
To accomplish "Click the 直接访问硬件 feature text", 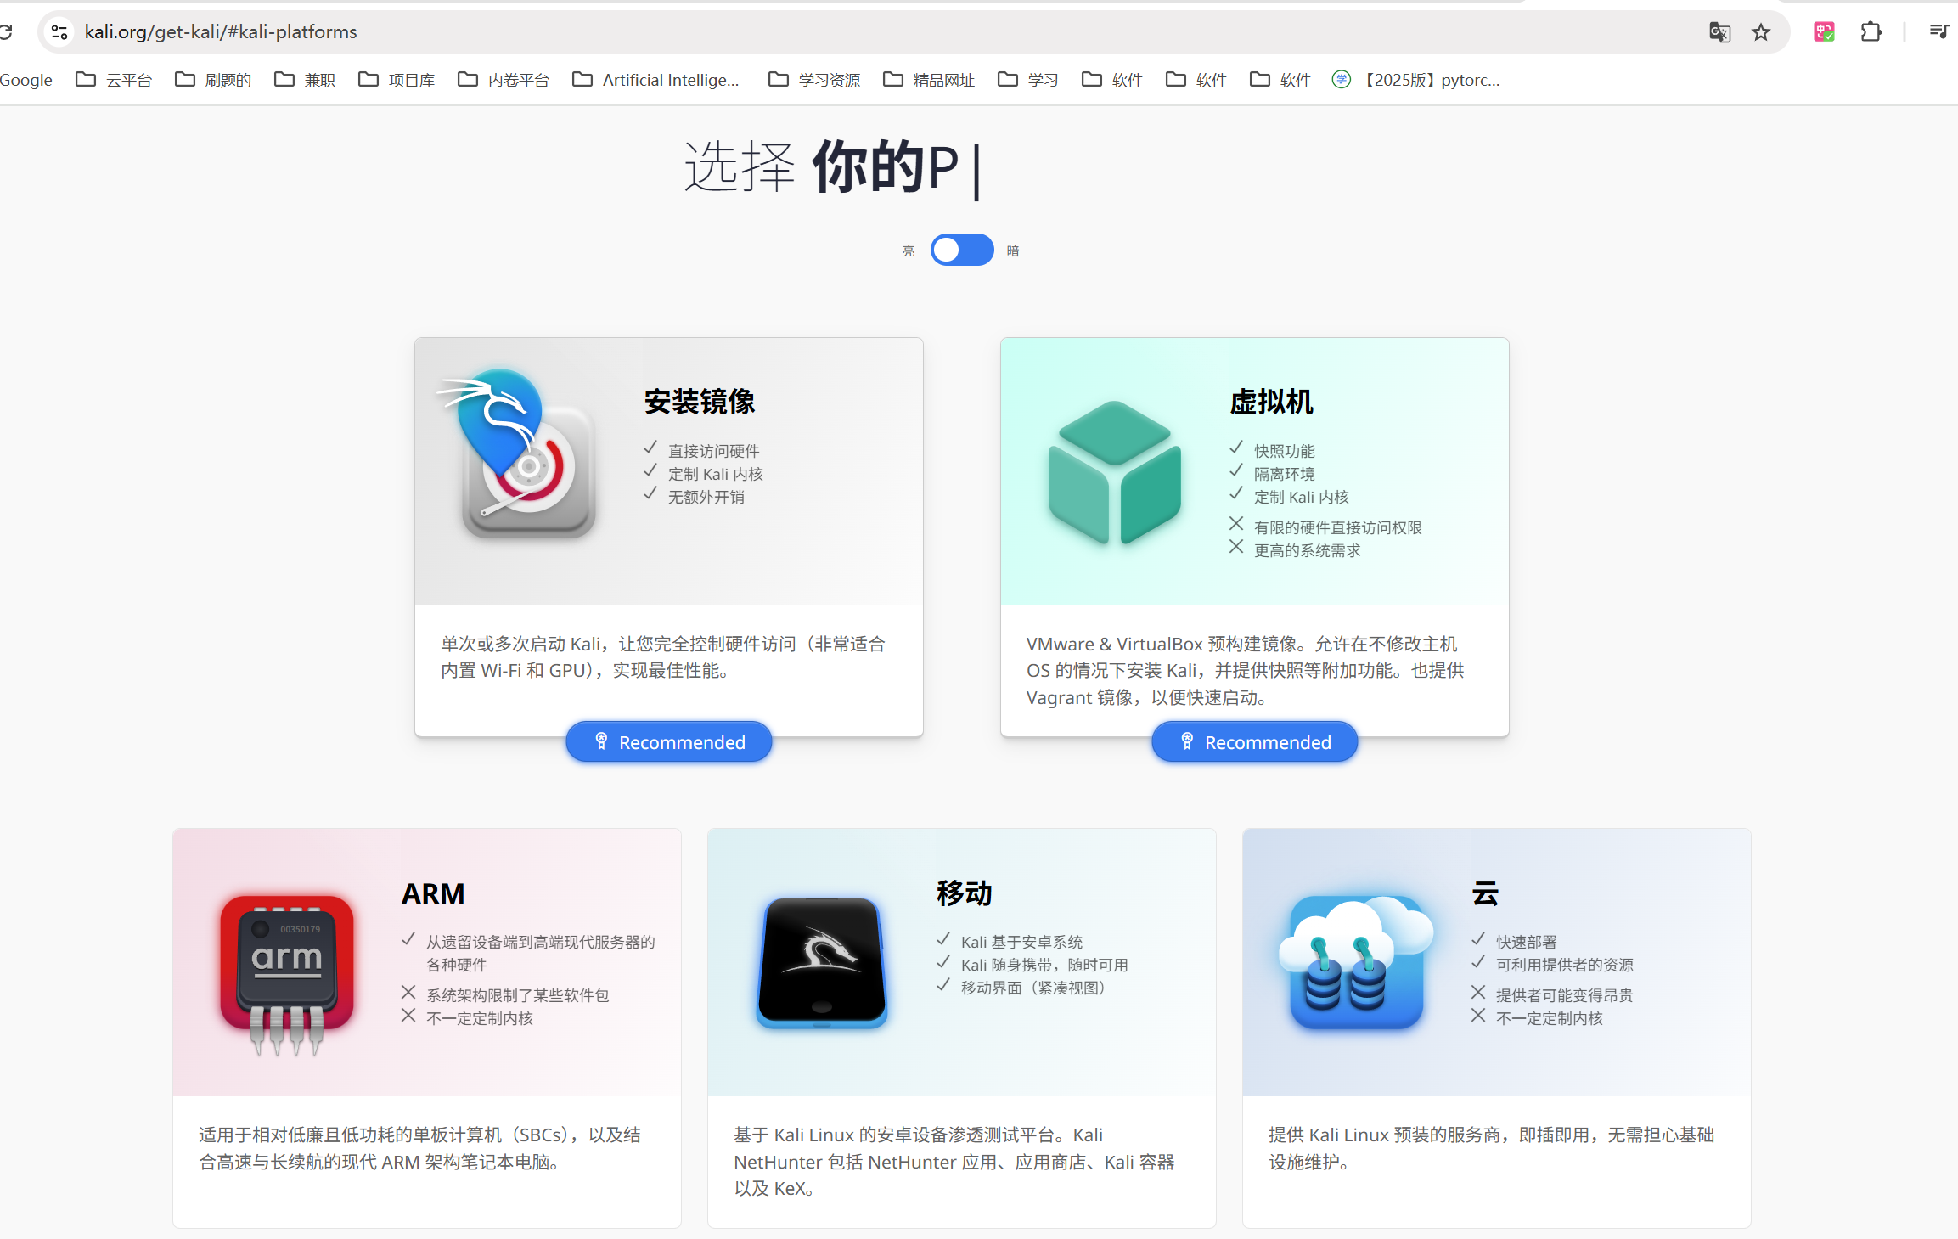I will [713, 451].
